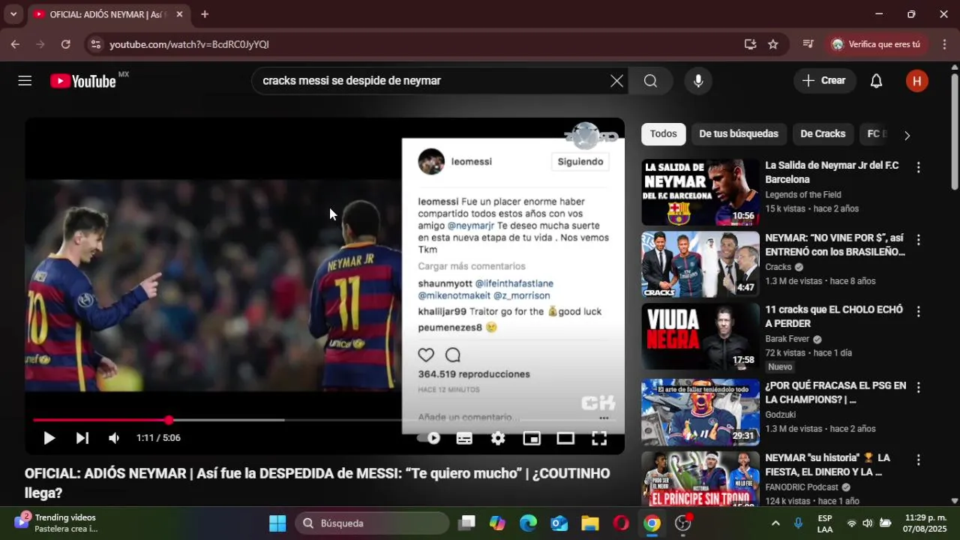
Task: Open YouTube notifications bell
Action: (x=876, y=81)
